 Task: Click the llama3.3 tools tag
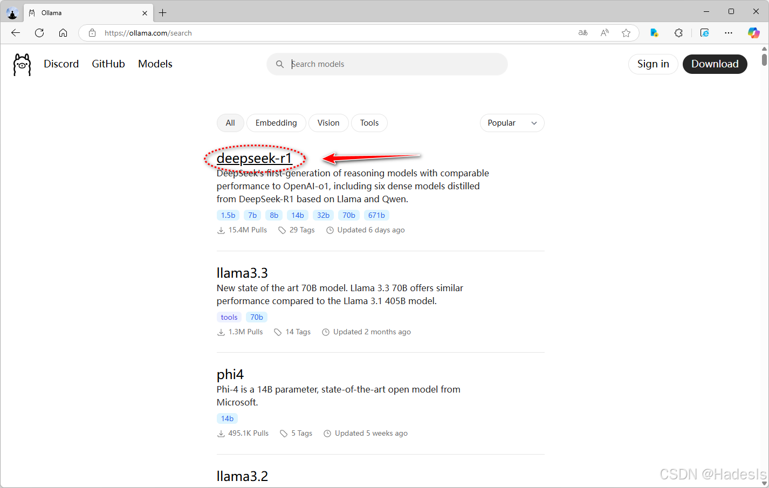(x=229, y=317)
